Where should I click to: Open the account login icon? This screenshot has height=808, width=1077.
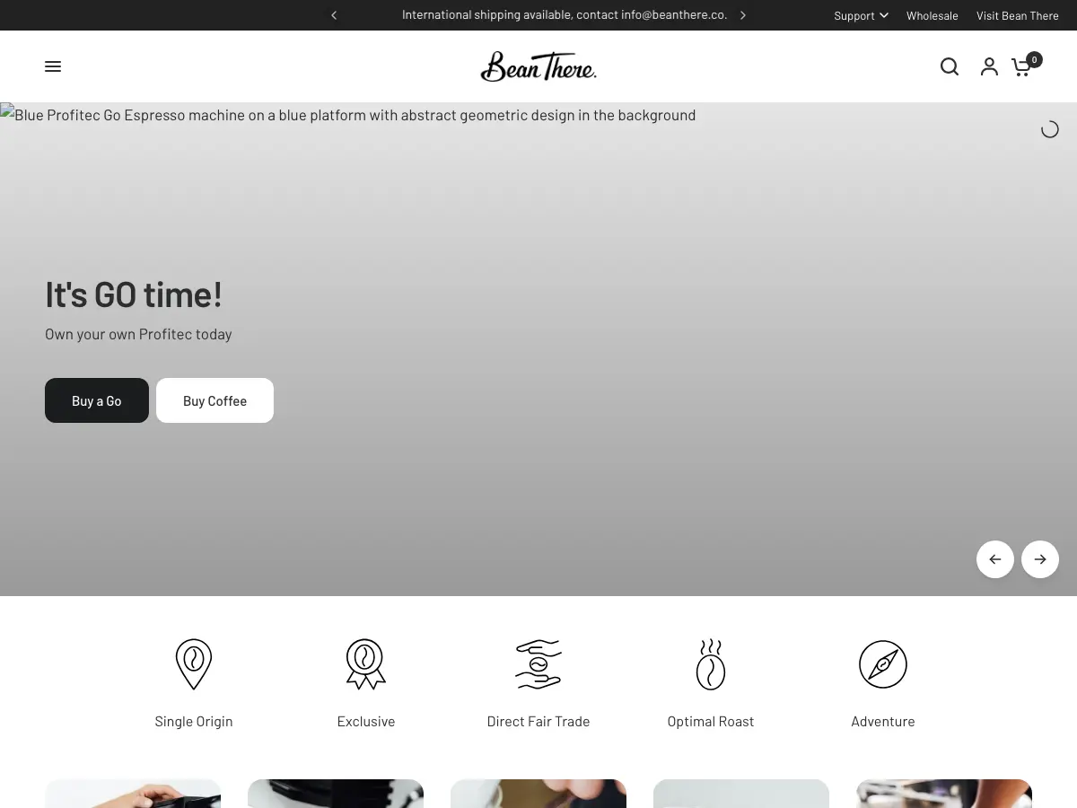click(x=989, y=66)
